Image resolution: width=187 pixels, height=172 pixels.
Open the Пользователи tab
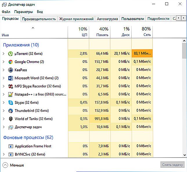[x=133, y=19]
